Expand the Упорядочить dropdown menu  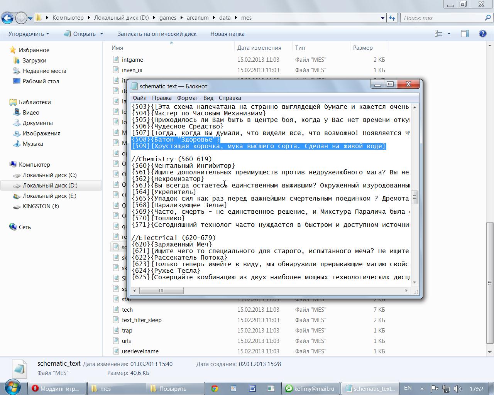coord(29,34)
